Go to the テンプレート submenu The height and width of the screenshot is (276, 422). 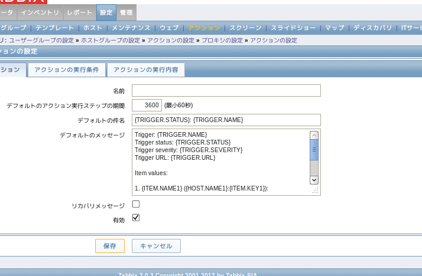(54, 28)
